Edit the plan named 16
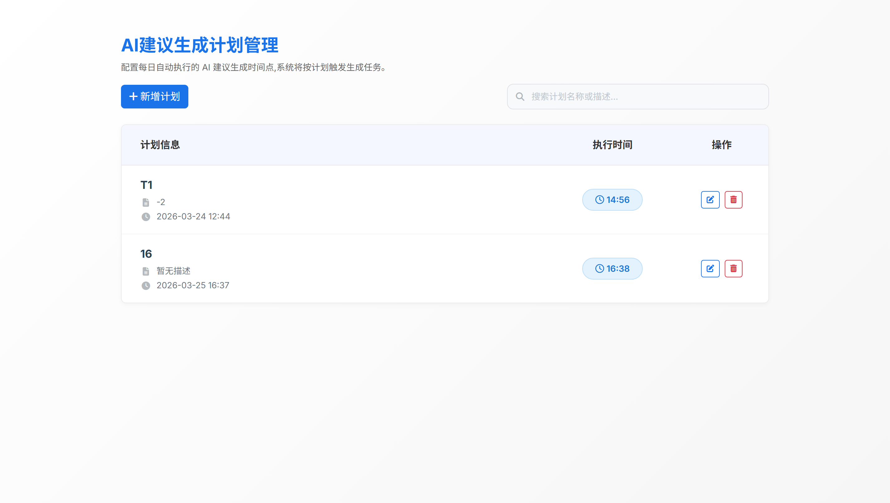Viewport: 890px width, 503px height. [710, 268]
